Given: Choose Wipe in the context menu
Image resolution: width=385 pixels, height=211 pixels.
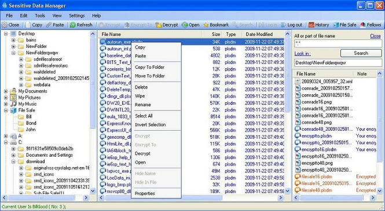Looking at the screenshot, I should 156,96.
